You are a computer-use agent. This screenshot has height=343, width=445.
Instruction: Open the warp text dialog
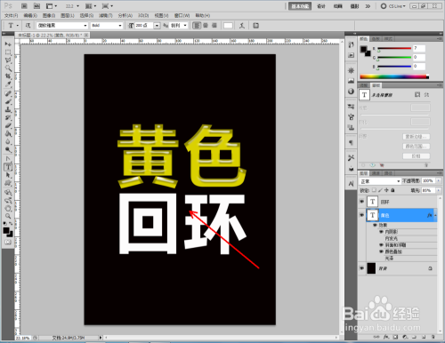pos(242,26)
